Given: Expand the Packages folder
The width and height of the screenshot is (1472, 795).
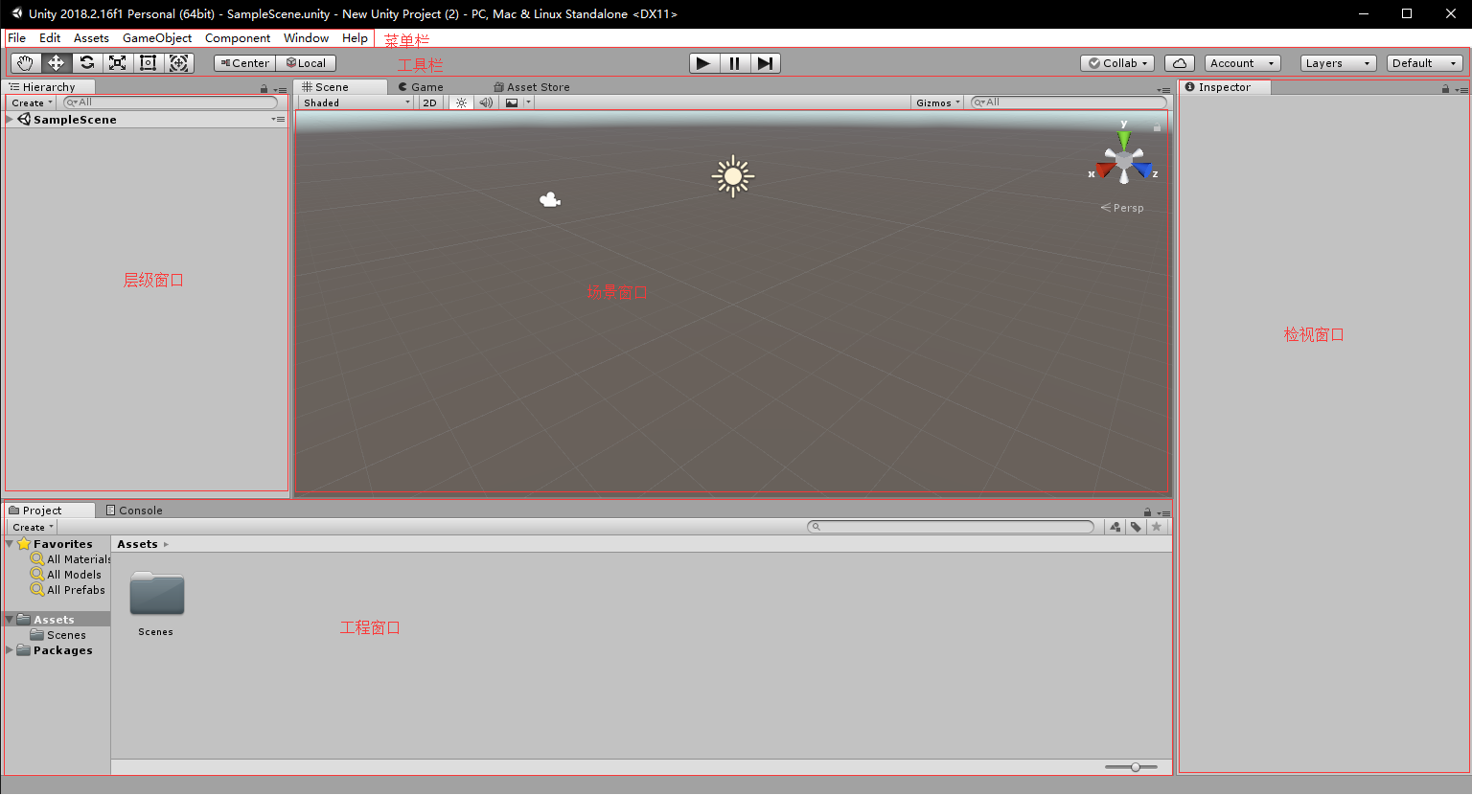Looking at the screenshot, I should [x=9, y=649].
